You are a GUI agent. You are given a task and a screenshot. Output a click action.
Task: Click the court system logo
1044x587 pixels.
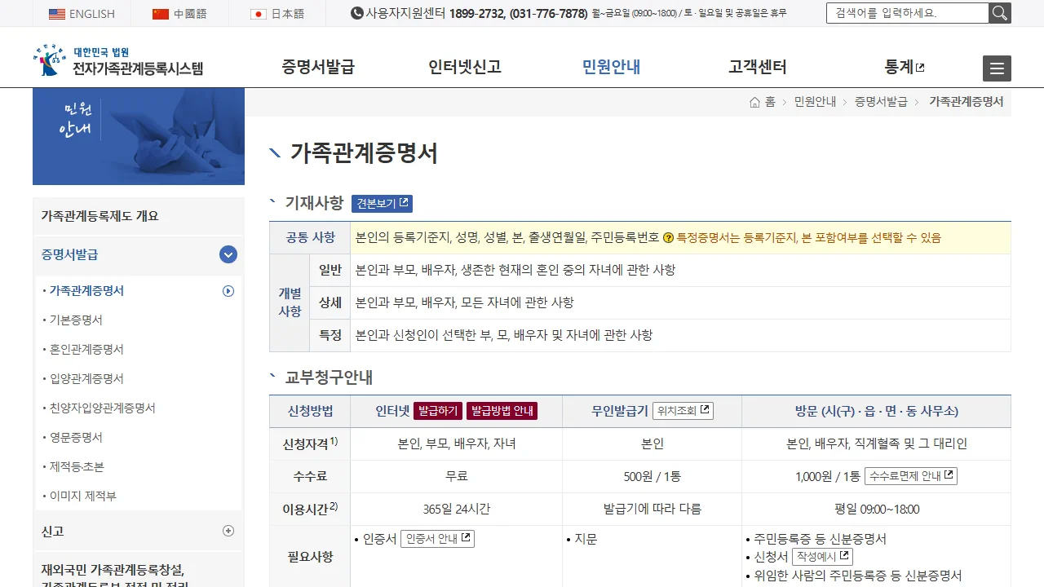[118, 60]
